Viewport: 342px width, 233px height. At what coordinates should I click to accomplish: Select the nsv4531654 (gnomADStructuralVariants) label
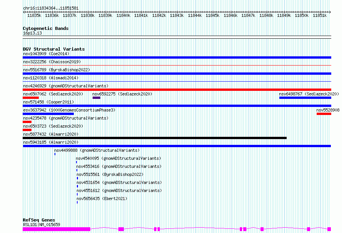(x=119, y=182)
